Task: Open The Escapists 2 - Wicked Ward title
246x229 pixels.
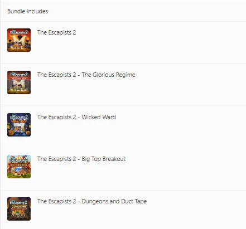Action: tap(76, 117)
